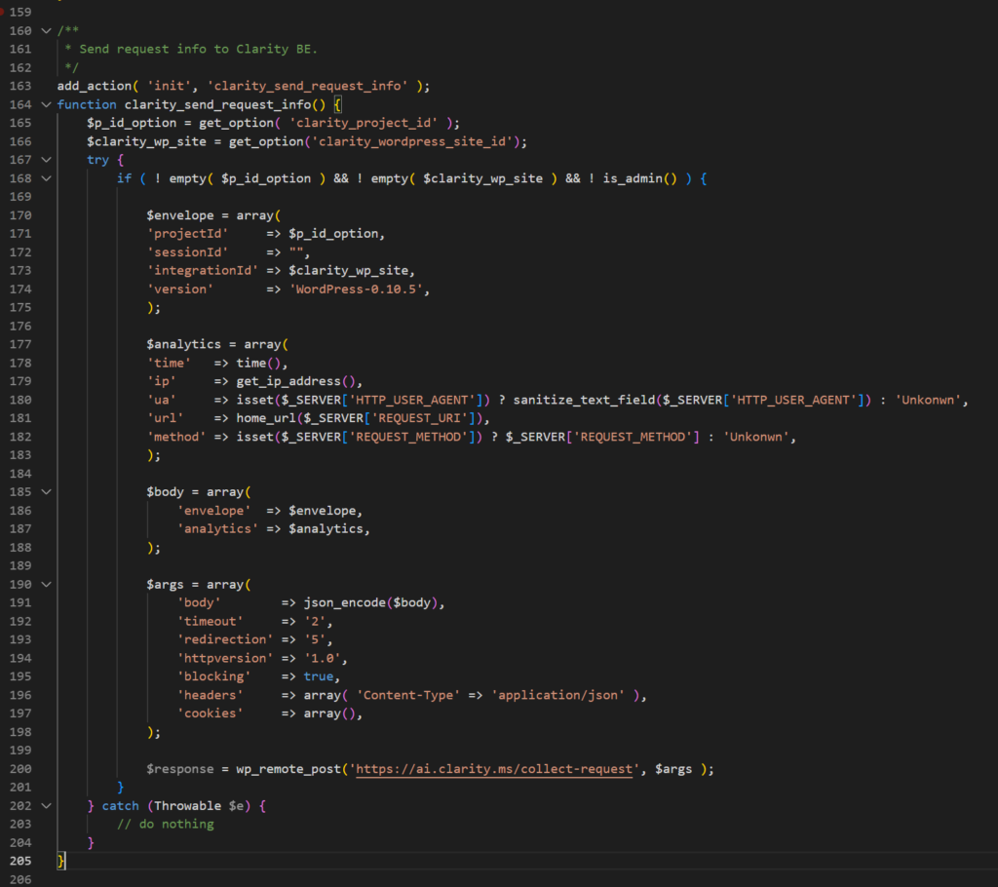Click line number 200 in the gutter
Viewport: 998px width, 887px height.
(19, 769)
